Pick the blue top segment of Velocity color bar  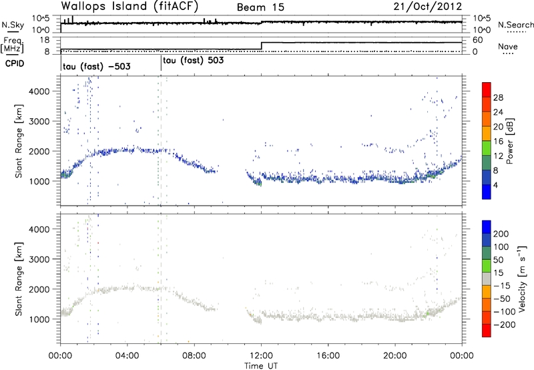[487, 227]
